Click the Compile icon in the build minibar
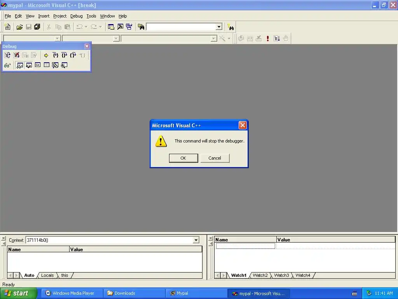This screenshot has height=299, width=398. 241,39
